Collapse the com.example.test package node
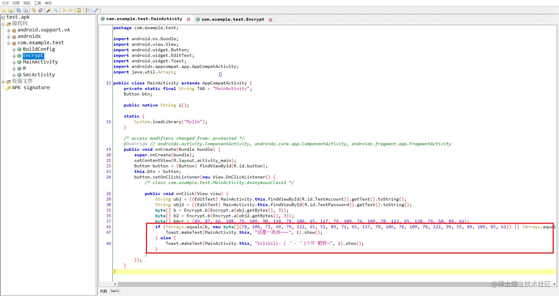Screen dimensions: 559x296 click(9, 43)
